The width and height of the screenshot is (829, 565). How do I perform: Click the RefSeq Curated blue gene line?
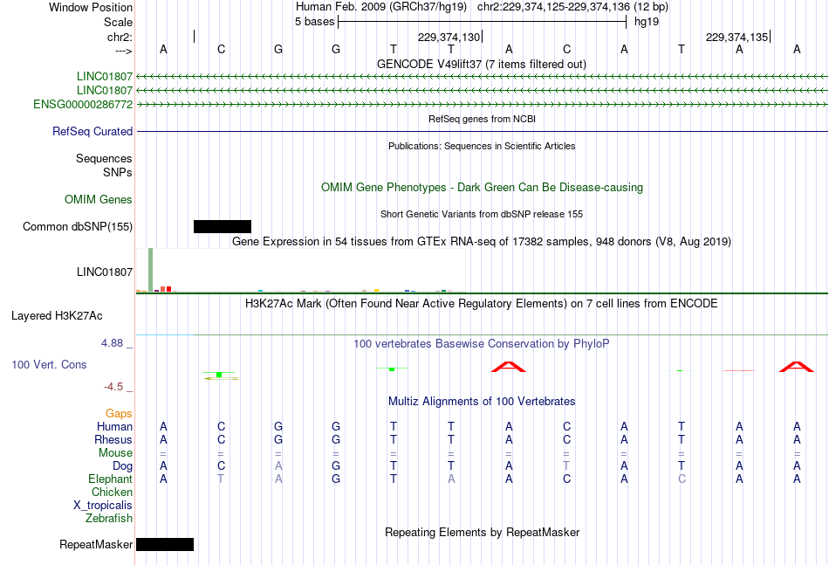(482, 131)
